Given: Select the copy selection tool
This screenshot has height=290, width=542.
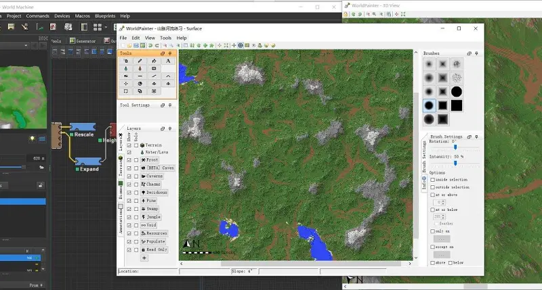Looking at the screenshot, I should pos(140,91).
